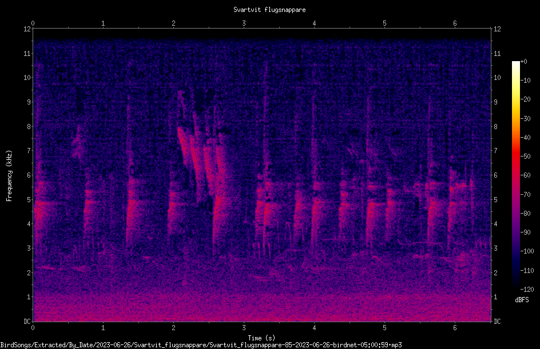Click the dBFS color scale bar
Image resolution: width=540 pixels, height=349 pixels.
point(515,175)
